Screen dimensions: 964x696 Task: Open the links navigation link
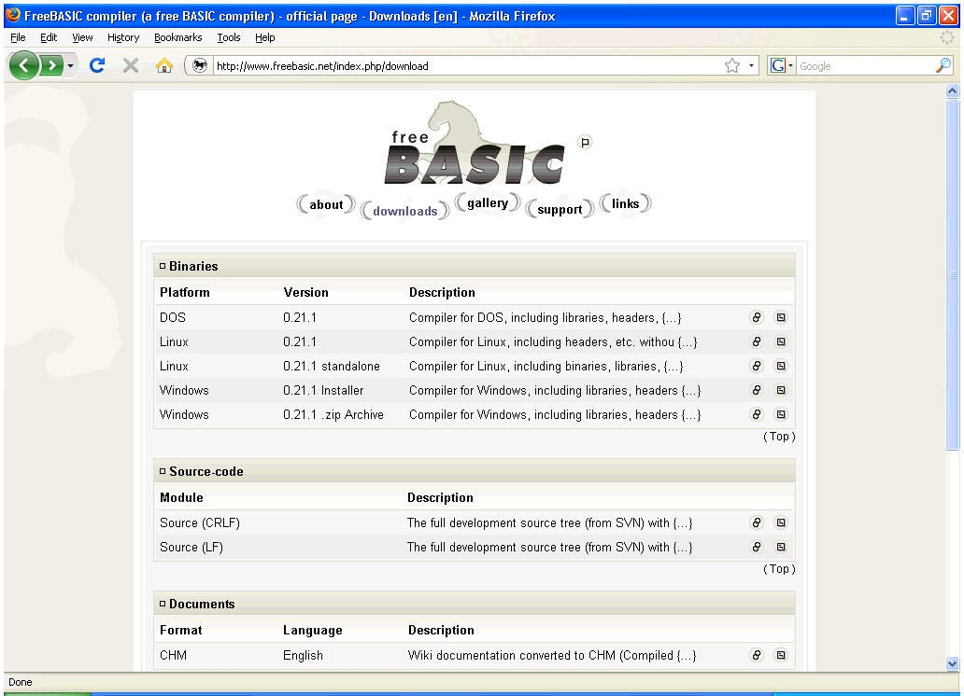click(625, 203)
